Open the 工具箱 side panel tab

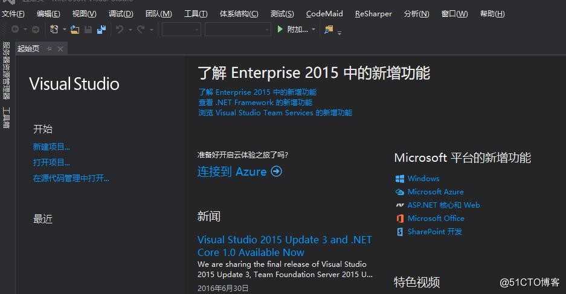[6, 118]
